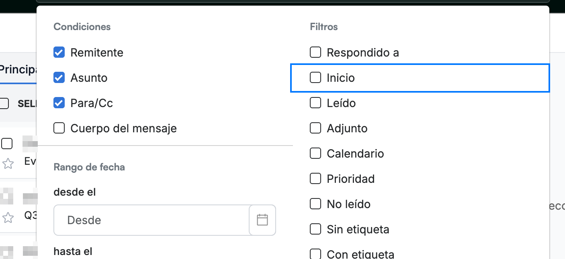Screen dimensions: 565x259
Task: Star the first email in the list
Action: click(8, 163)
